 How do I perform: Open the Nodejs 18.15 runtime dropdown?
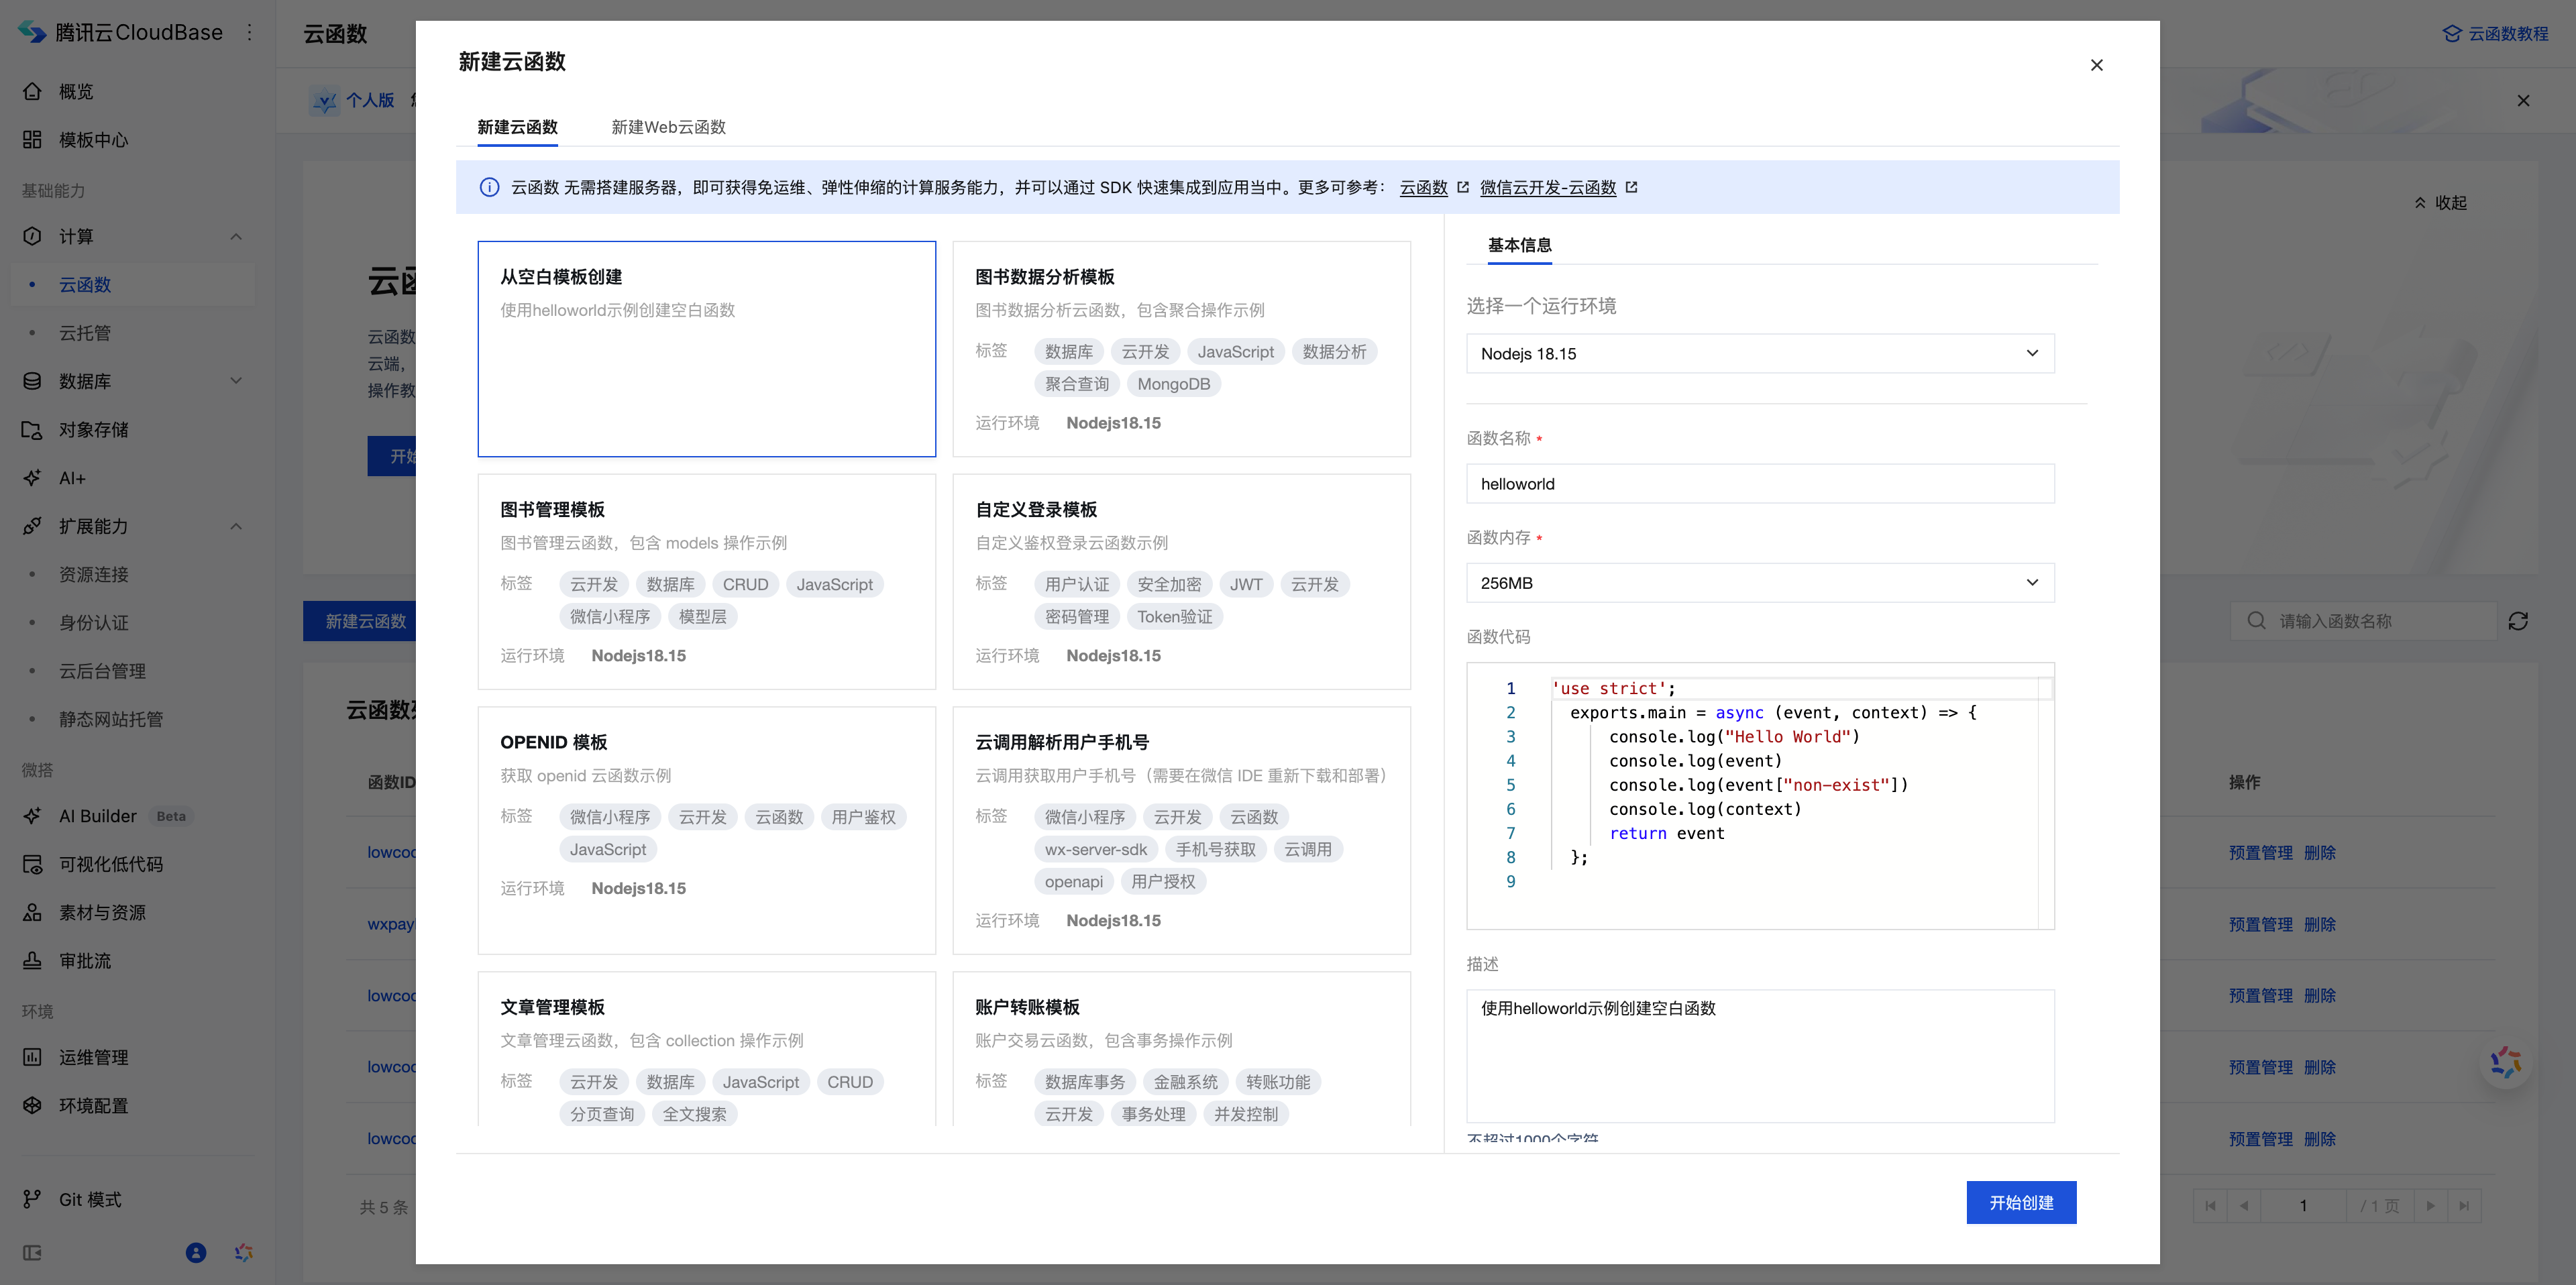(x=1760, y=353)
